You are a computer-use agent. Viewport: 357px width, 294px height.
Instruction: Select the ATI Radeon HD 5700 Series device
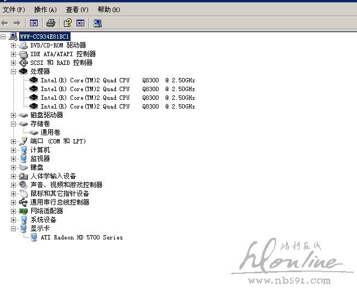pyautogui.click(x=81, y=237)
